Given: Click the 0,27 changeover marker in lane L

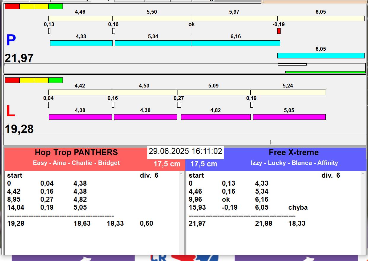Looking at the screenshot, I should coord(179,105).
